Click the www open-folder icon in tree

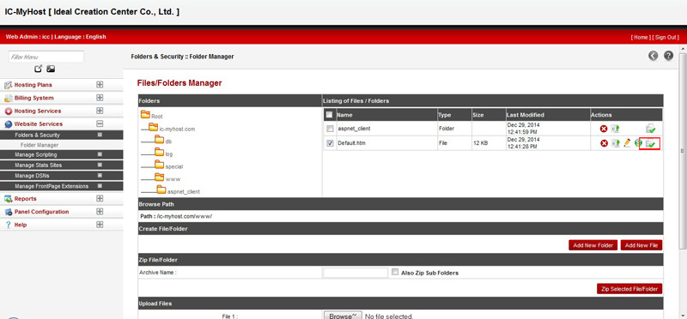pyautogui.click(x=160, y=178)
